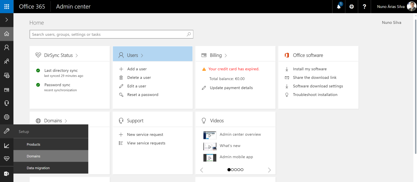
Task: Open Users icon in the sidebar
Action: click(x=7, y=48)
